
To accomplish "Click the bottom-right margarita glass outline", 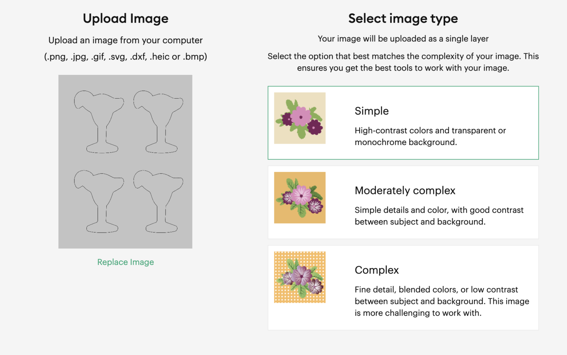I will tap(158, 201).
